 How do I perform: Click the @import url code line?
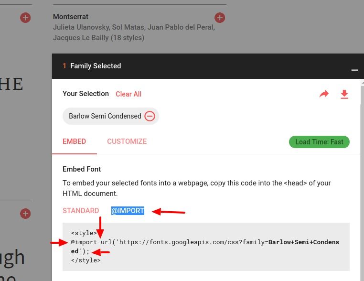tap(205, 247)
